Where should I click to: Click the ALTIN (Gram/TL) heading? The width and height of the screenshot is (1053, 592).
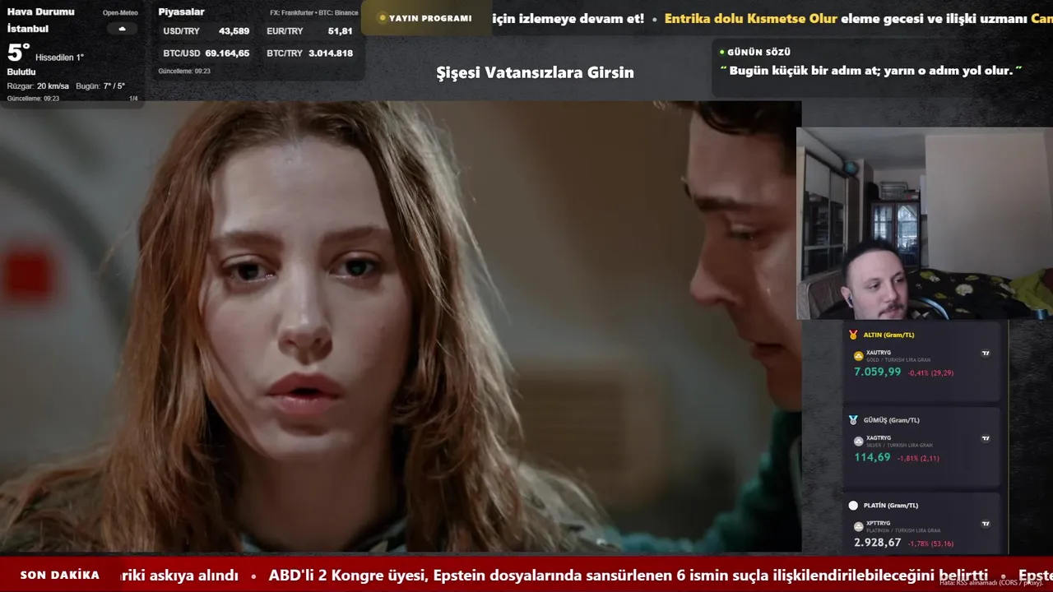(888, 335)
